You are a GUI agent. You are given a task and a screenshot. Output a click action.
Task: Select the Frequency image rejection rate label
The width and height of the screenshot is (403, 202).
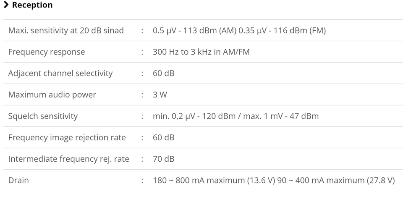[x=67, y=138]
